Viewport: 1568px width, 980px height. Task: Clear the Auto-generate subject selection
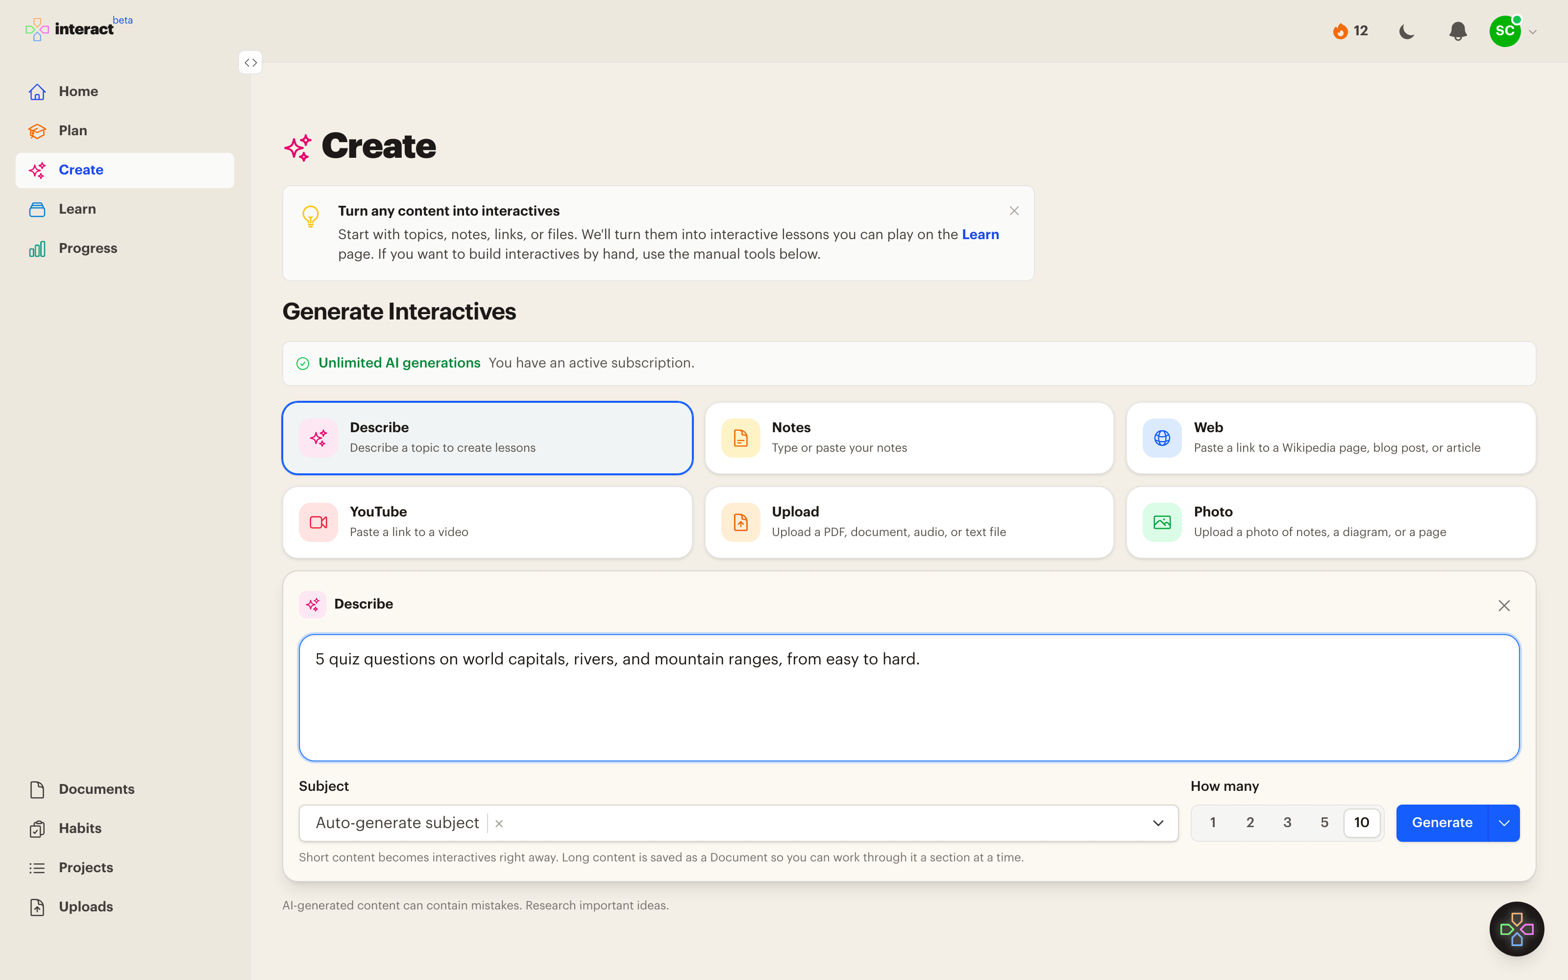(499, 824)
